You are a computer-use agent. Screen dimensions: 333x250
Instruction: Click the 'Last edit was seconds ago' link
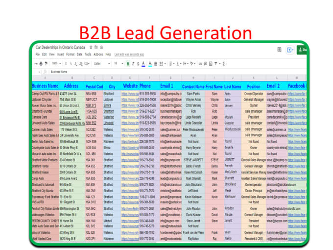(129, 54)
